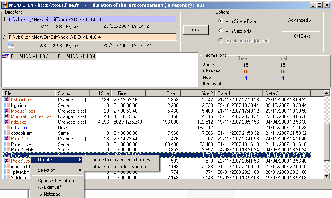The width and height of the screenshot is (332, 198).
Task: Sort by the Status column header
Action: coord(73,93)
